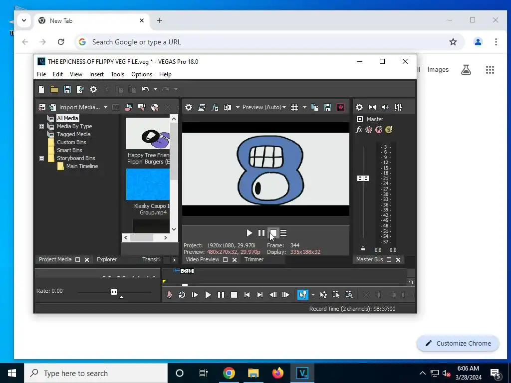The image size is (511, 383).
Task: Toggle downmix output in Master Bus
Action: pos(372,107)
